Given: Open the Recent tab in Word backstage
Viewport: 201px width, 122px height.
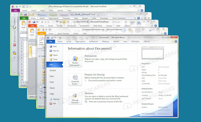Looking at the screenshot, I should point(53,71).
